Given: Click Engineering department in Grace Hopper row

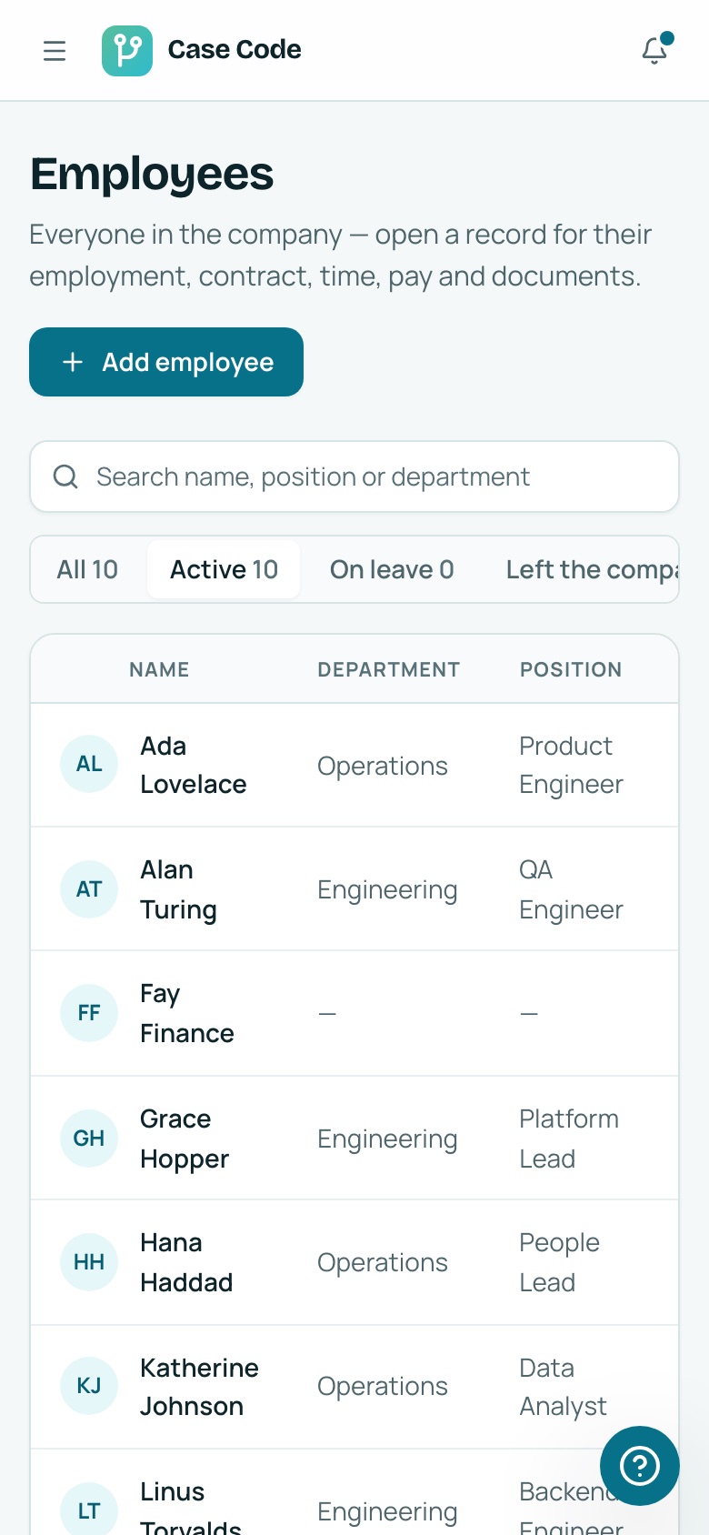Looking at the screenshot, I should click(x=387, y=1139).
